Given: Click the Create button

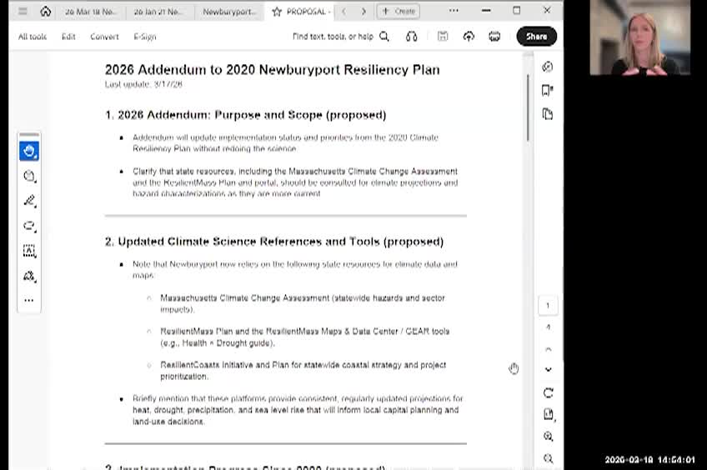Looking at the screenshot, I should click(399, 12).
